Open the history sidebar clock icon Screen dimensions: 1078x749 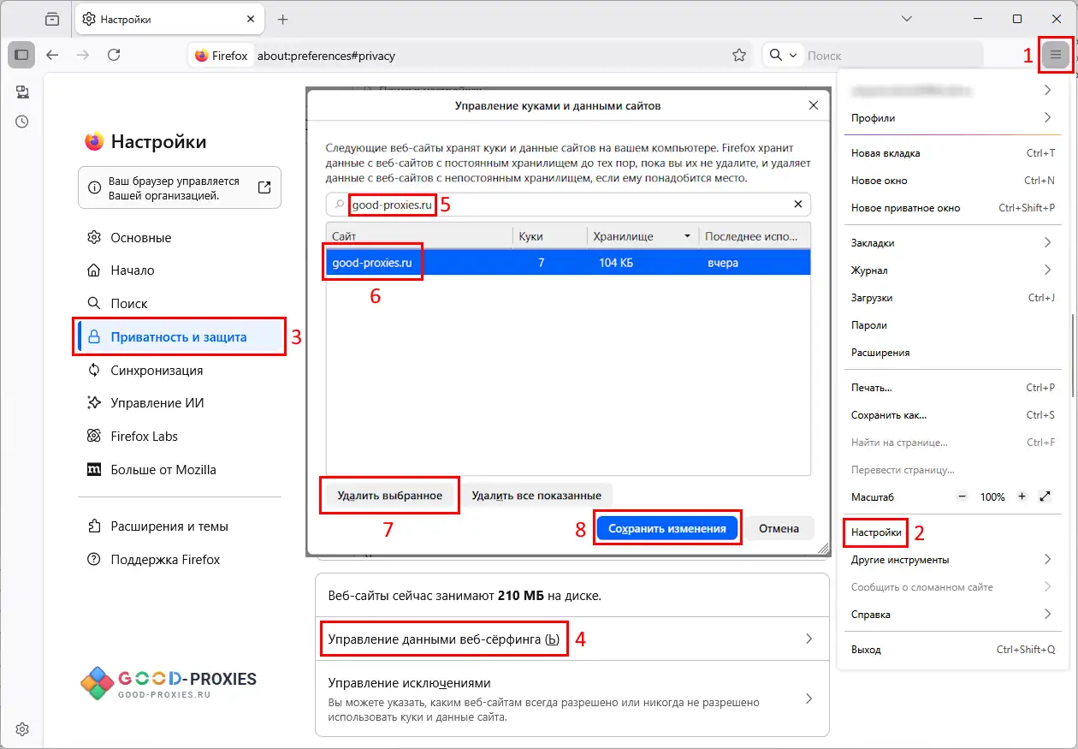[22, 122]
